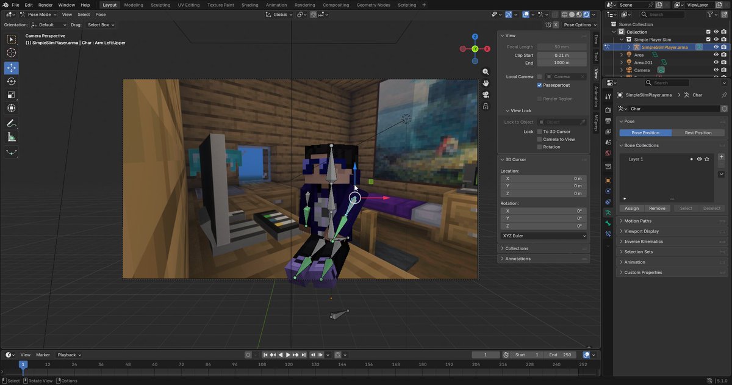The height and width of the screenshot is (385, 732).
Task: Expand the Collections panel in sidebar
Action: coord(517,248)
